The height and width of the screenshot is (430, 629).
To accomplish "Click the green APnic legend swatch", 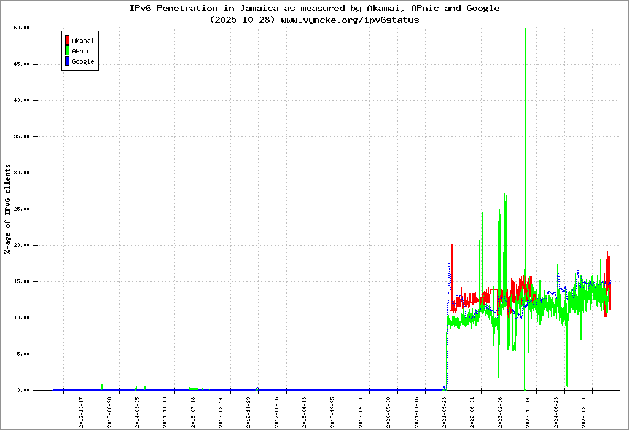I will (67, 51).
